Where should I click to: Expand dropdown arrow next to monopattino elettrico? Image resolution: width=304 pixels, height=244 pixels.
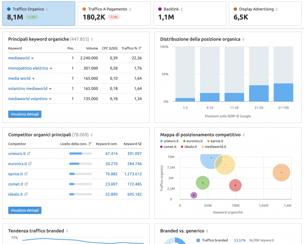51,68
